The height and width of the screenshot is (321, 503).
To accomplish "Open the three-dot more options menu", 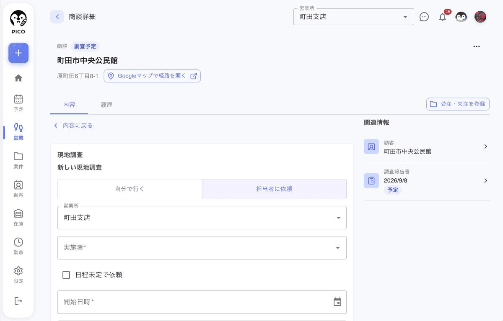I will coord(477,46).
